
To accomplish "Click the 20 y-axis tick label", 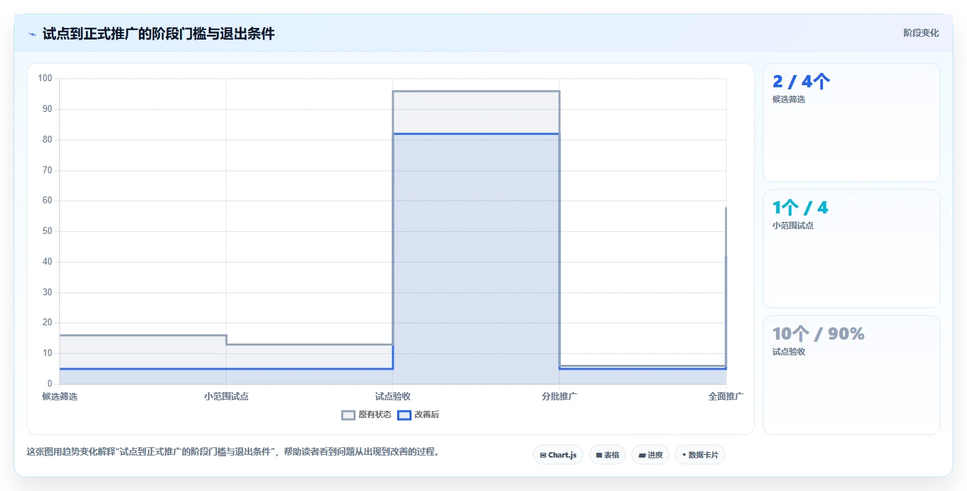I will 48,323.
